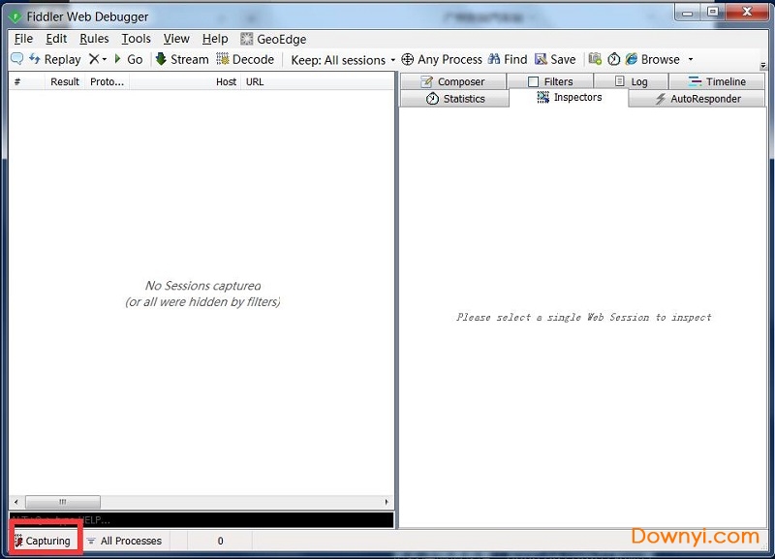Screen dimensions: 775x559
Task: Click the Go resume button
Action: [129, 59]
